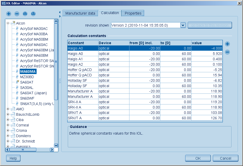Switch to the Manufacturer data tab
Image resolution: width=243 pixels, height=166 pixels.
80,13
